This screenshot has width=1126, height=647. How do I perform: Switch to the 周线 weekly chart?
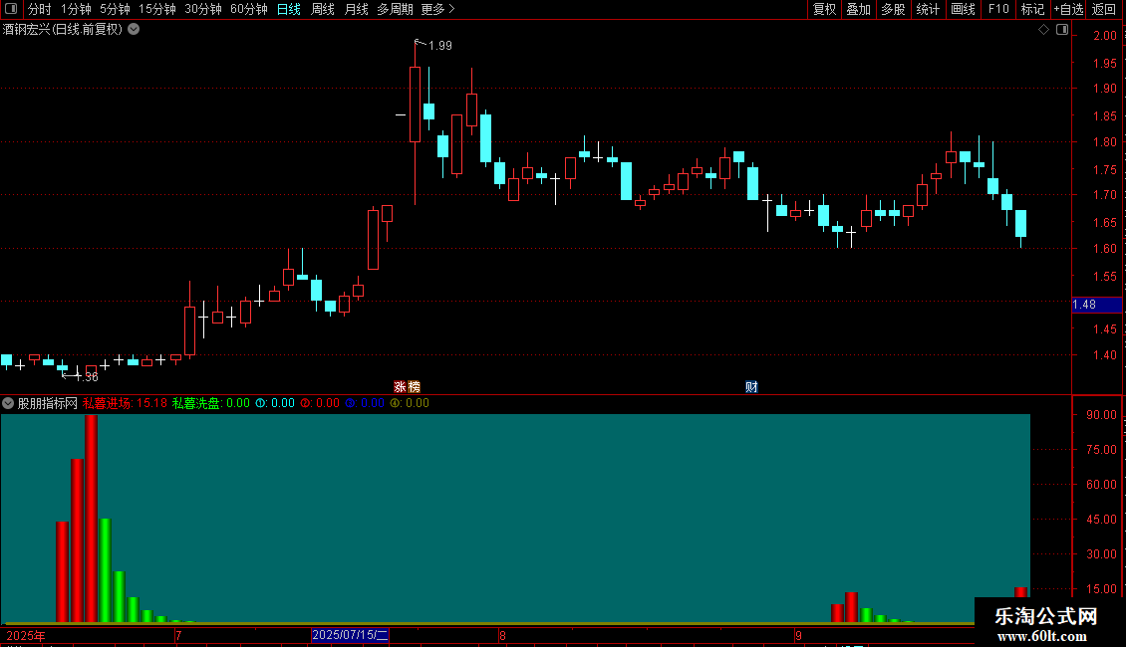[x=323, y=9]
